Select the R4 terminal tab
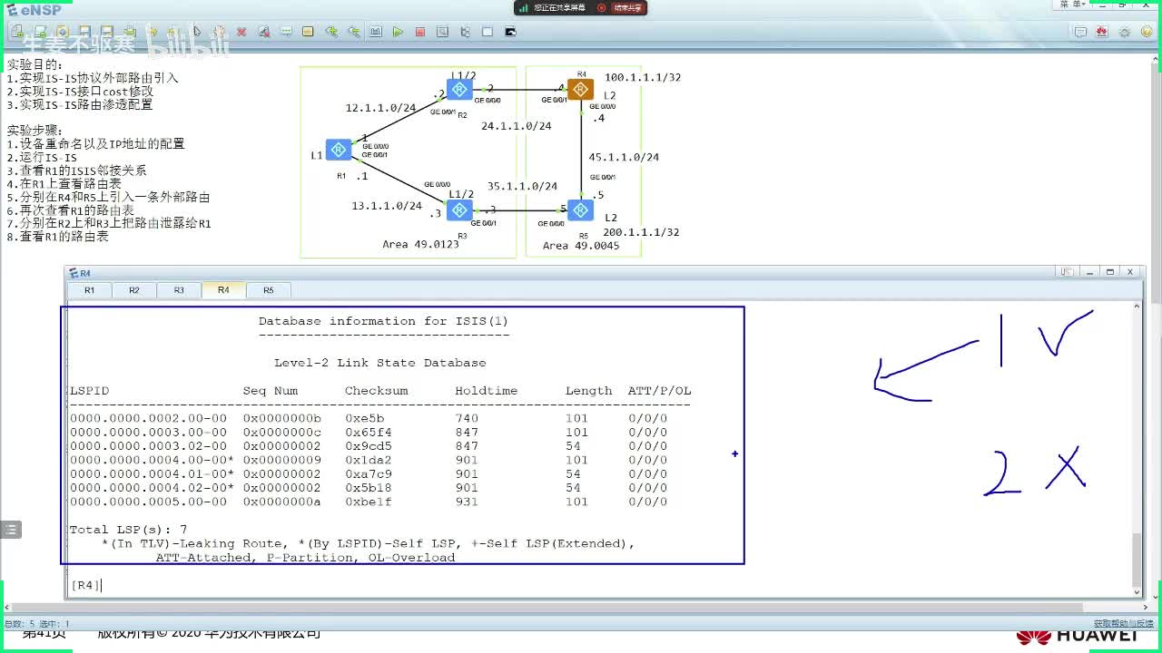 [x=223, y=290]
